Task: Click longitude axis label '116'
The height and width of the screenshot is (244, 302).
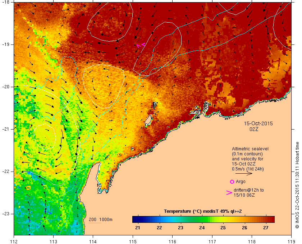Action: click(172, 241)
